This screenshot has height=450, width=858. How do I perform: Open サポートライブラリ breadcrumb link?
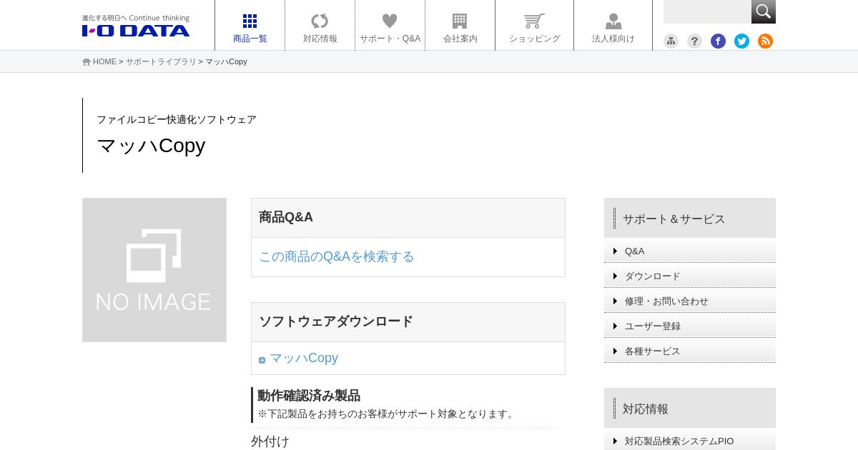click(161, 61)
